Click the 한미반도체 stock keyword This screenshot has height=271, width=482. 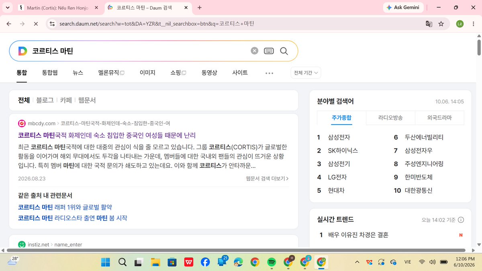pyautogui.click(x=419, y=177)
